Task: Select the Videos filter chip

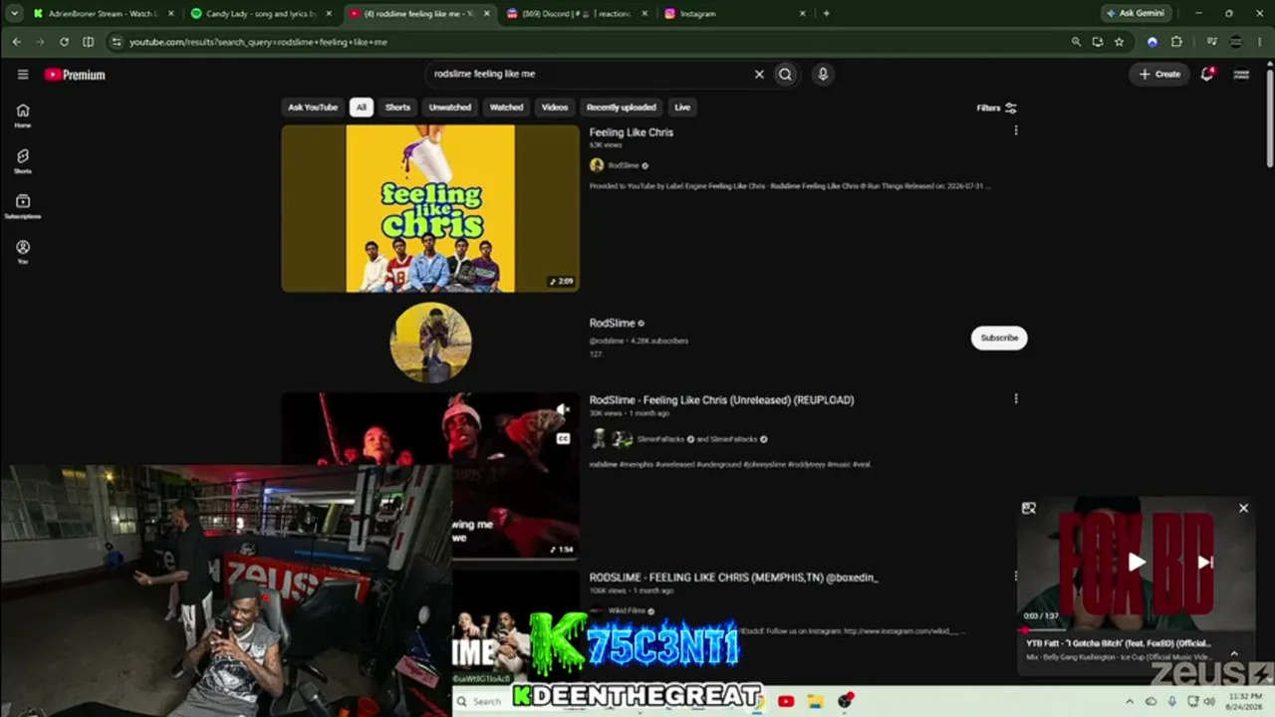Action: pos(555,108)
